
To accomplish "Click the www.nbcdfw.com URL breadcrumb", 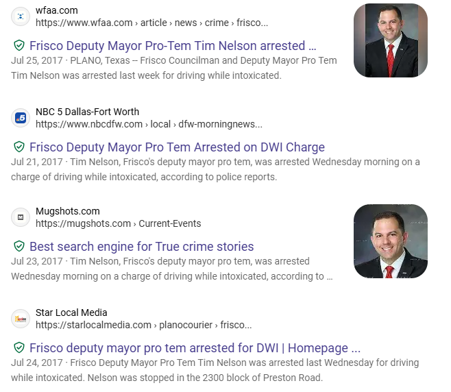I will point(149,124).
